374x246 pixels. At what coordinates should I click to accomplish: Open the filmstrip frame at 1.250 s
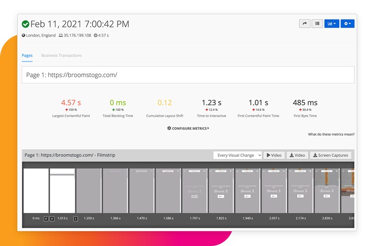(x=89, y=191)
